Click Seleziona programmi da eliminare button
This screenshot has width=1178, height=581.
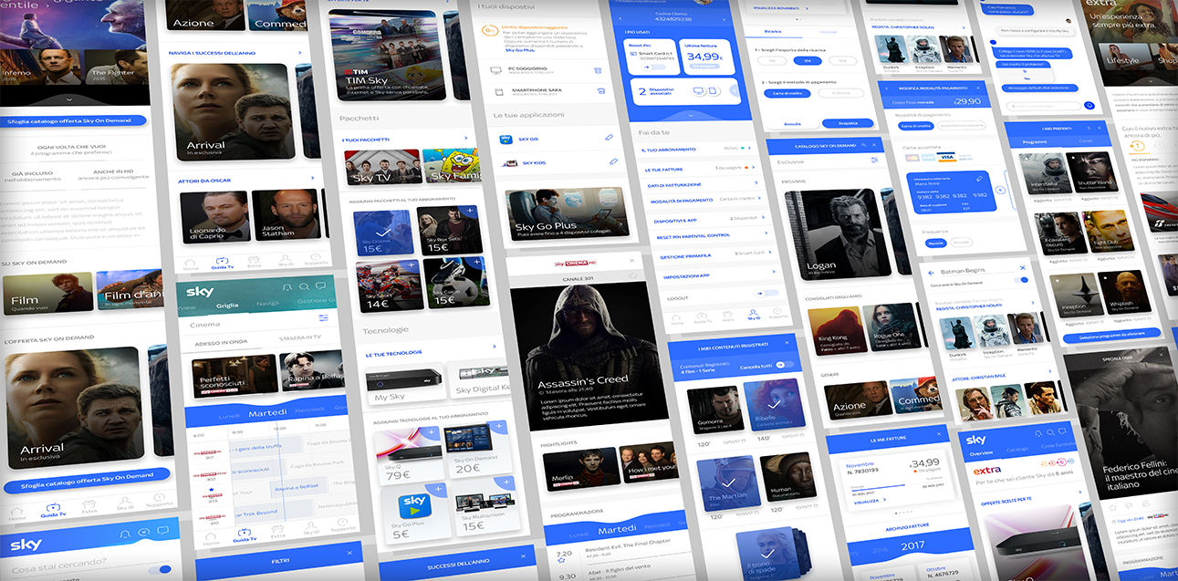click(1110, 337)
